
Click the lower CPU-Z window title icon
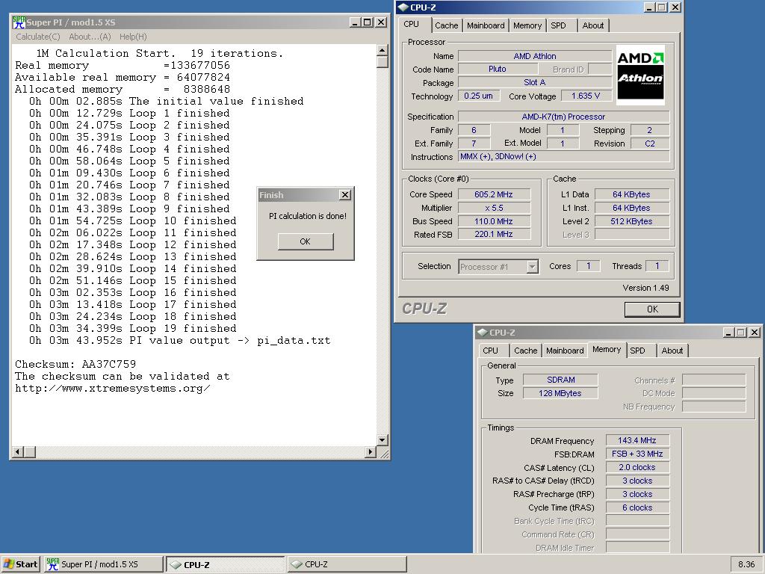click(x=482, y=333)
